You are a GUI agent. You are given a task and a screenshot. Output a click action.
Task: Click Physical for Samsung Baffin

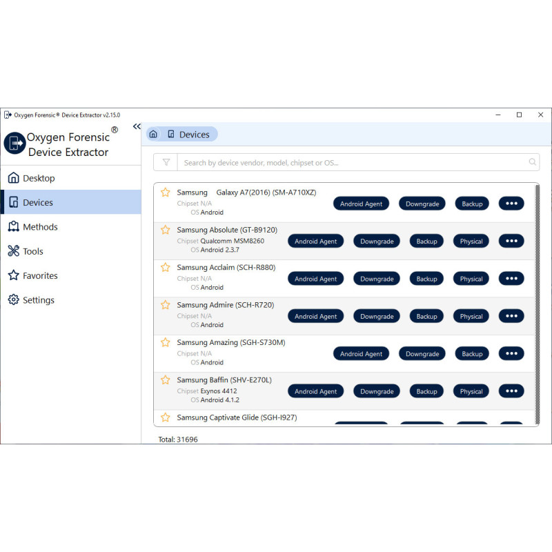471,391
